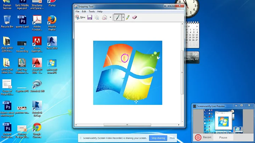The height and width of the screenshot is (143, 255).
Task: Select the Capture.JPG desktop file
Action: (22, 89)
